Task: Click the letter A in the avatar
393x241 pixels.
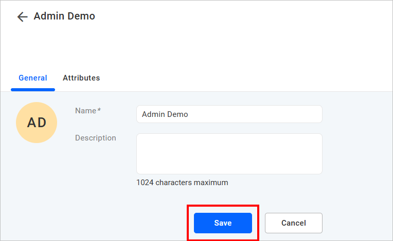Action: pyautogui.click(x=31, y=123)
